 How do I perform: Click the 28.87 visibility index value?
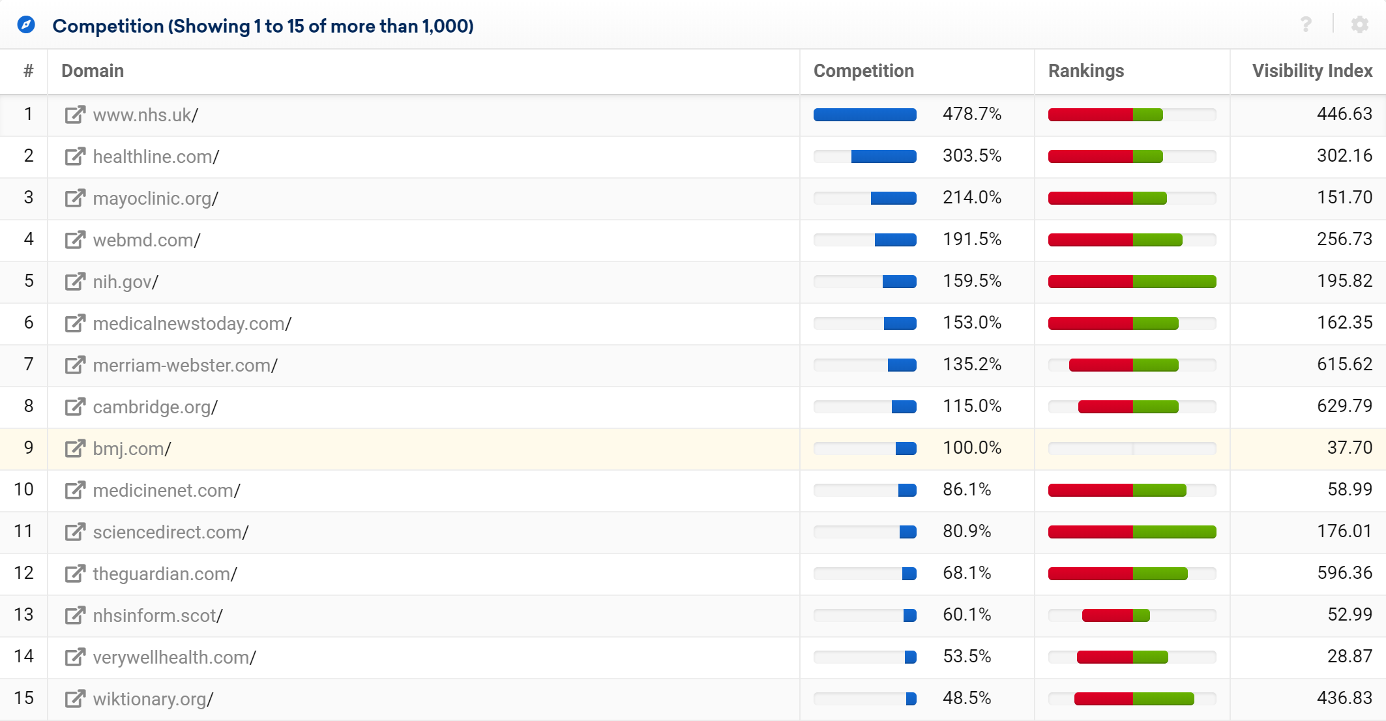1350,656
